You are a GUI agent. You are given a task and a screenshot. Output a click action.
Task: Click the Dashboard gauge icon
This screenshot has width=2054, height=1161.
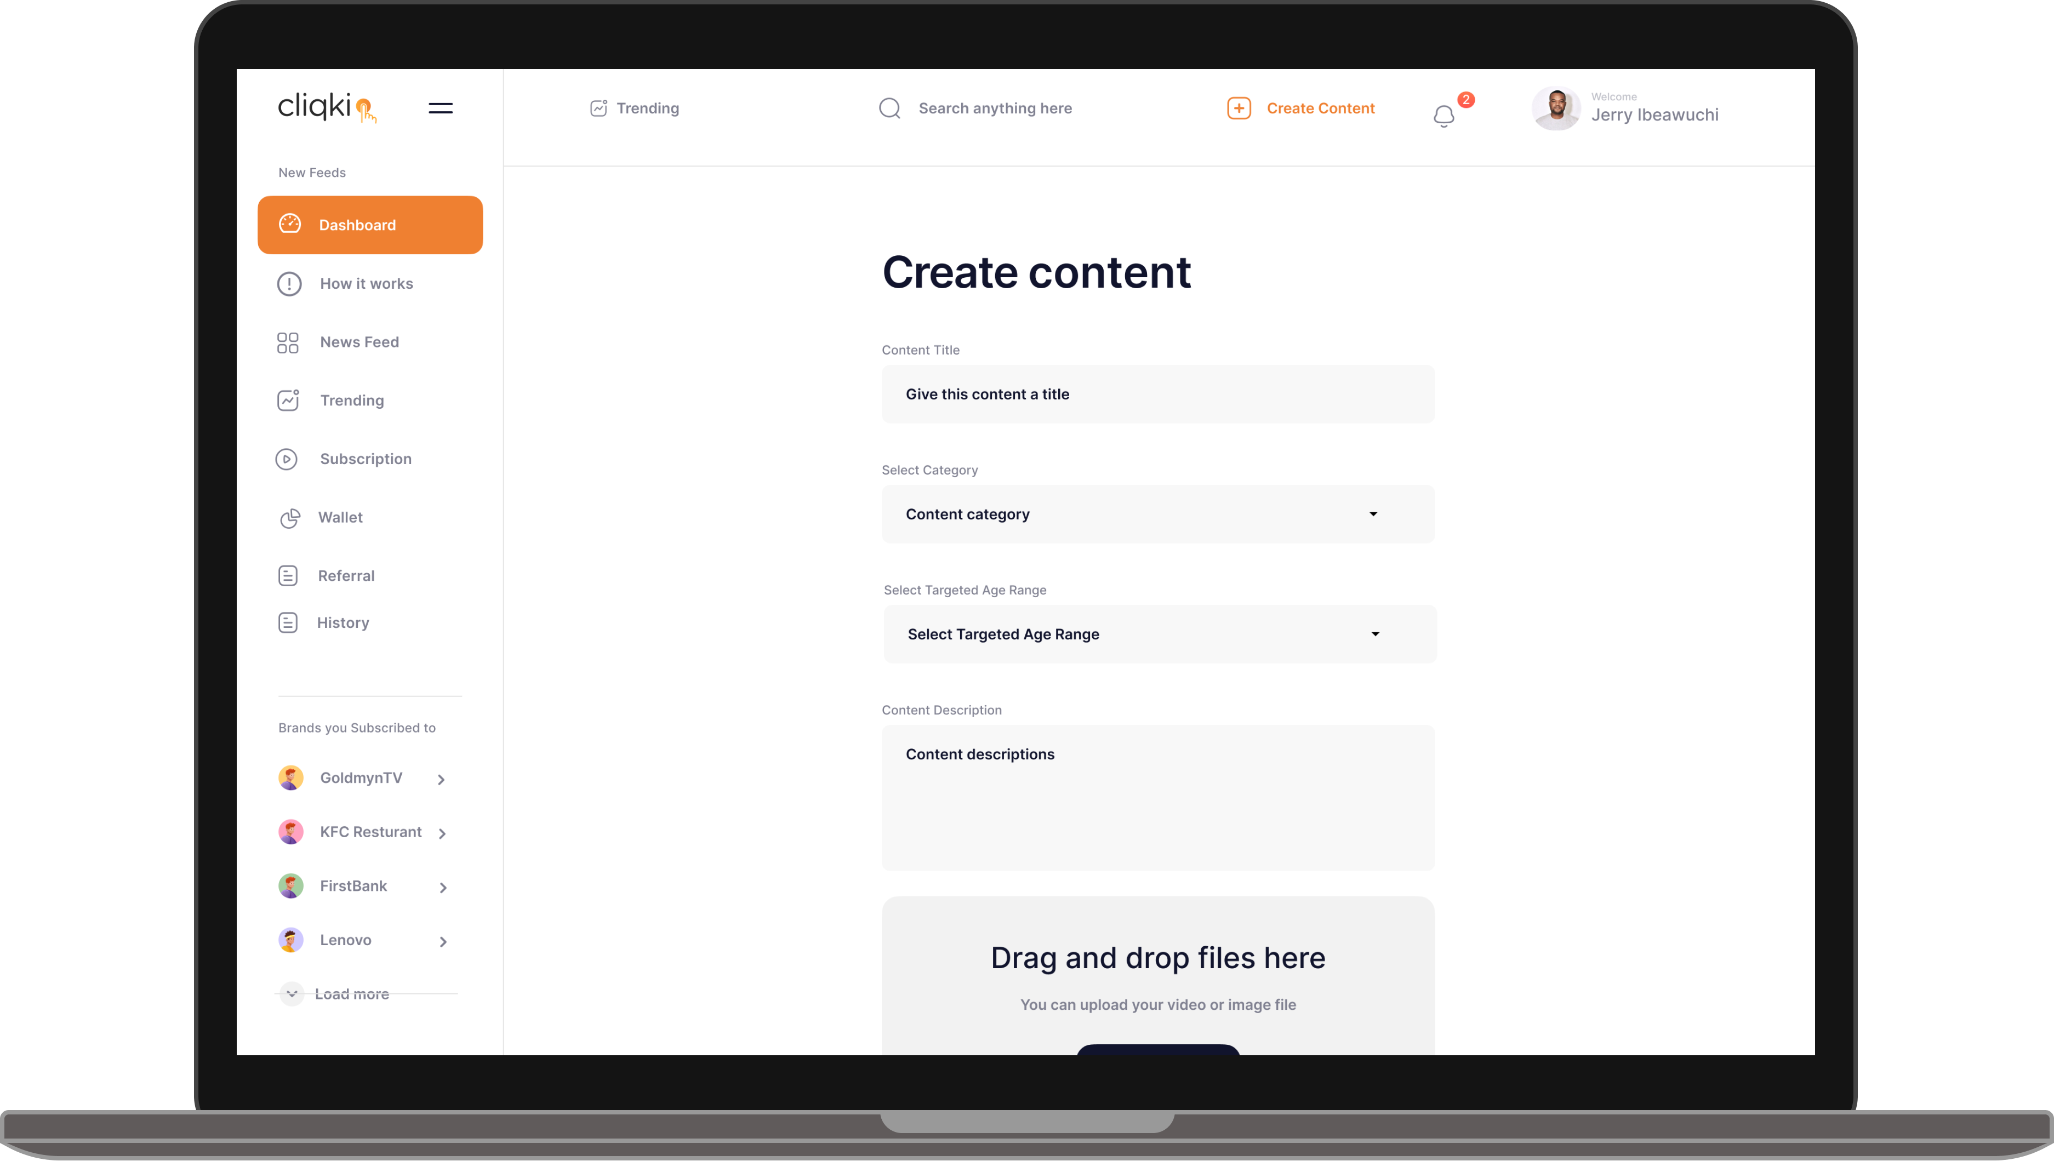pyautogui.click(x=289, y=224)
